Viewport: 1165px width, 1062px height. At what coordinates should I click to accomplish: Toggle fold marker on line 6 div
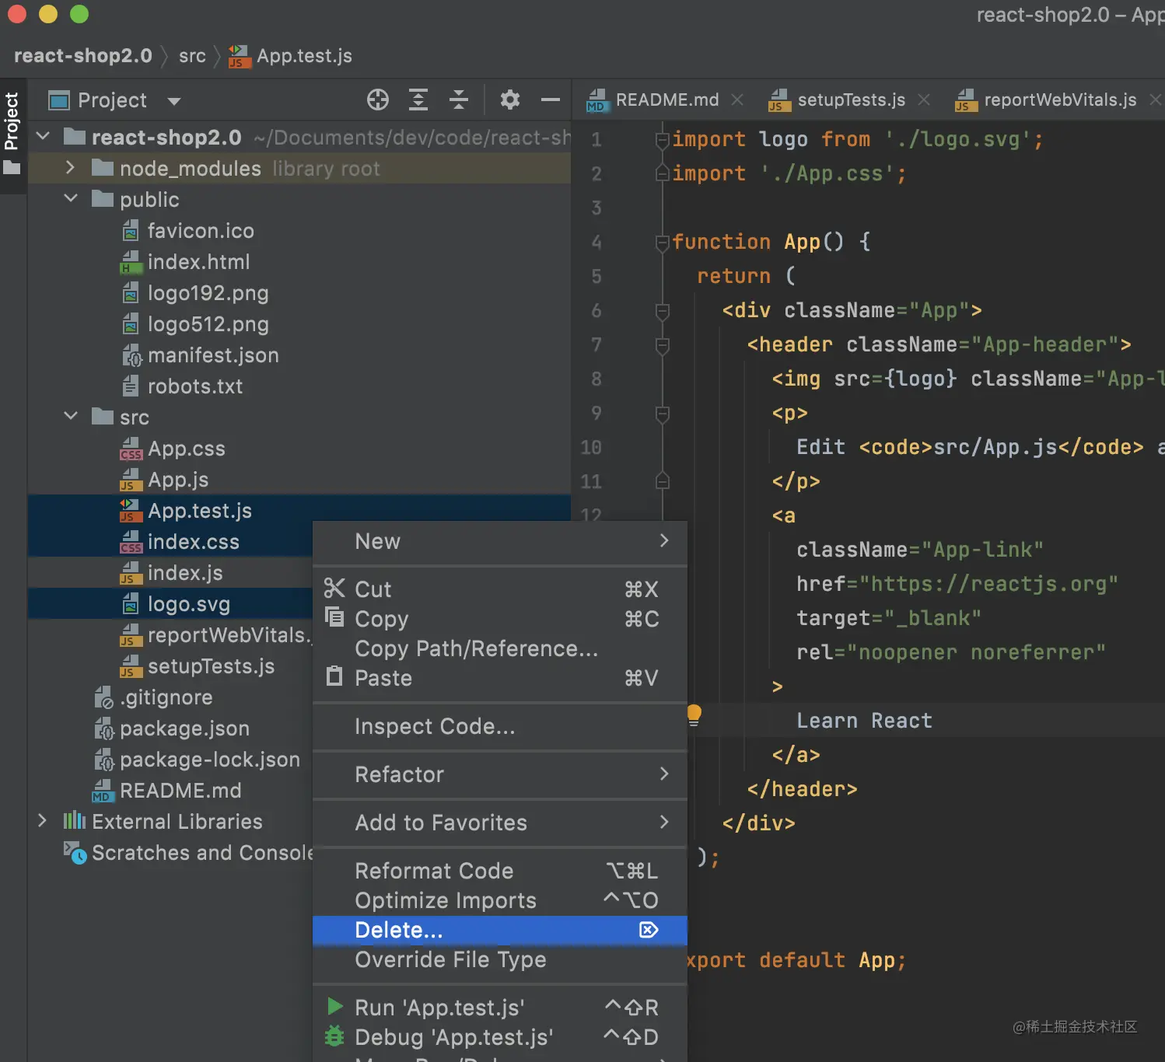coord(663,311)
